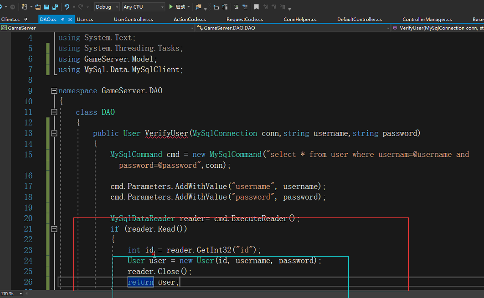The height and width of the screenshot is (298, 484).
Task: Switch to the DefaultController.cs tab
Action: (360, 19)
